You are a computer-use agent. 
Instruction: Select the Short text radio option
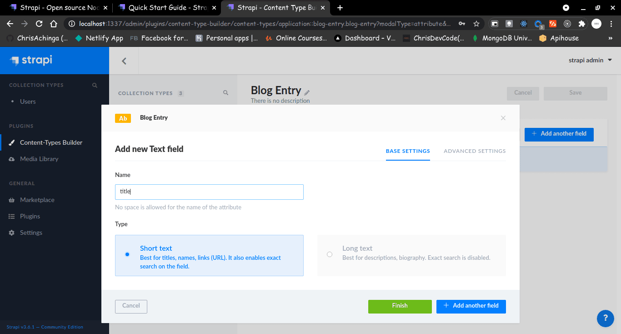(127, 254)
